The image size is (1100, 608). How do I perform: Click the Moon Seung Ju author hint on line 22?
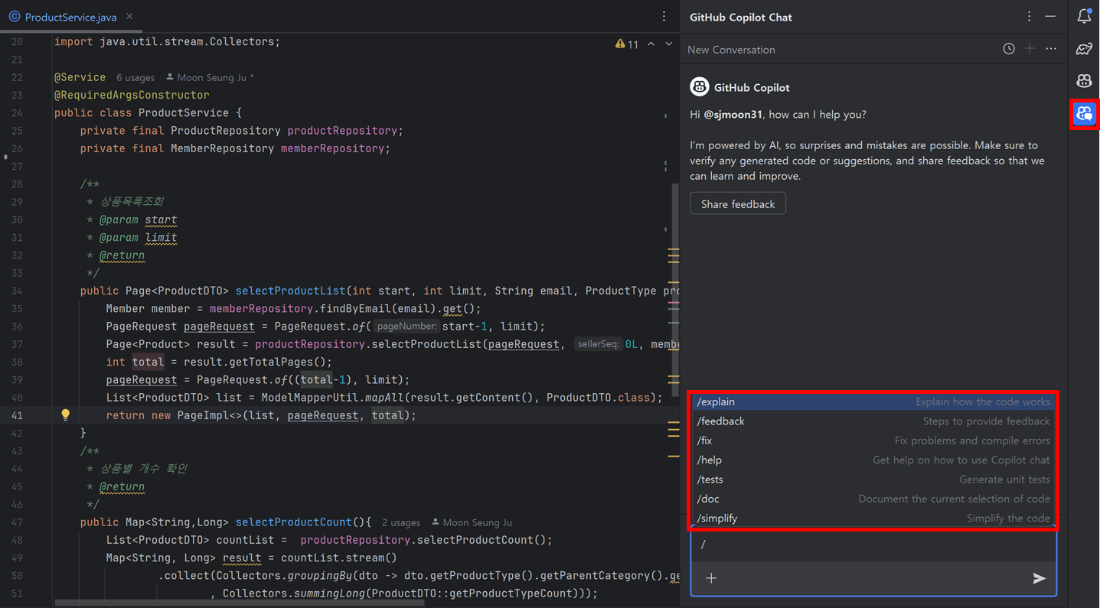[210, 78]
